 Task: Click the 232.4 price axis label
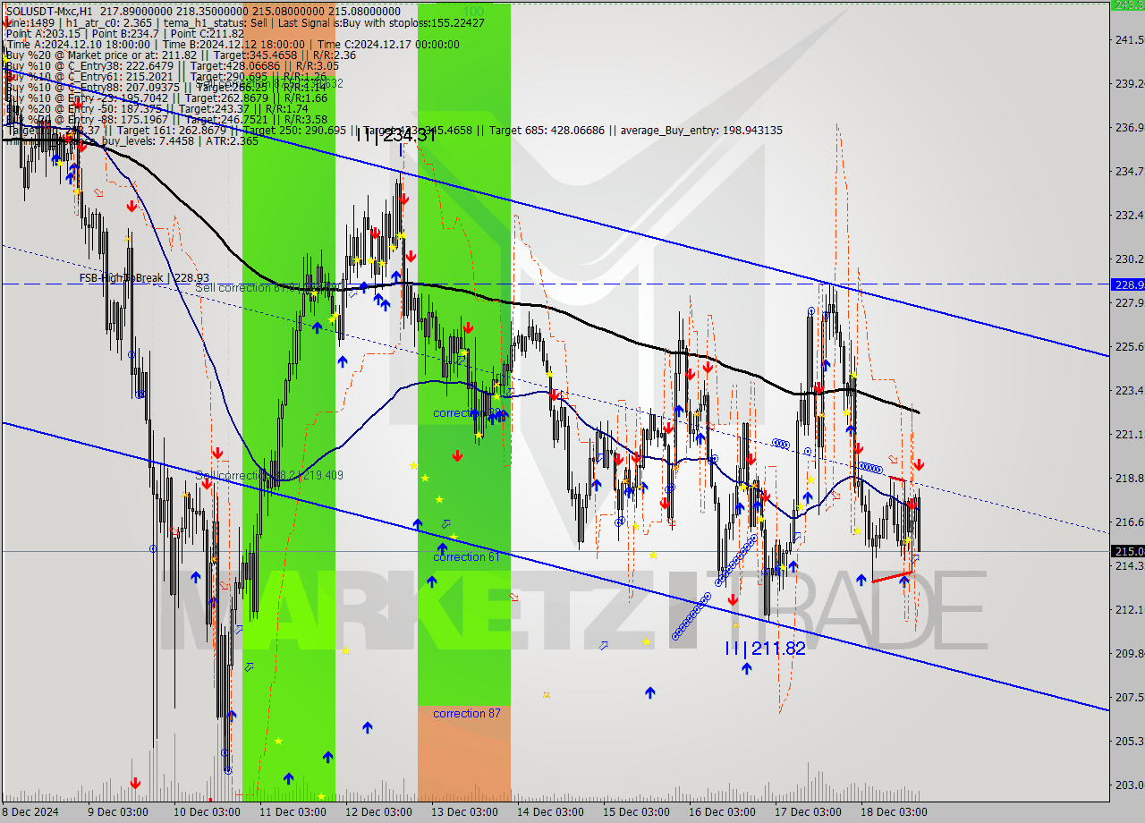coord(1129,215)
